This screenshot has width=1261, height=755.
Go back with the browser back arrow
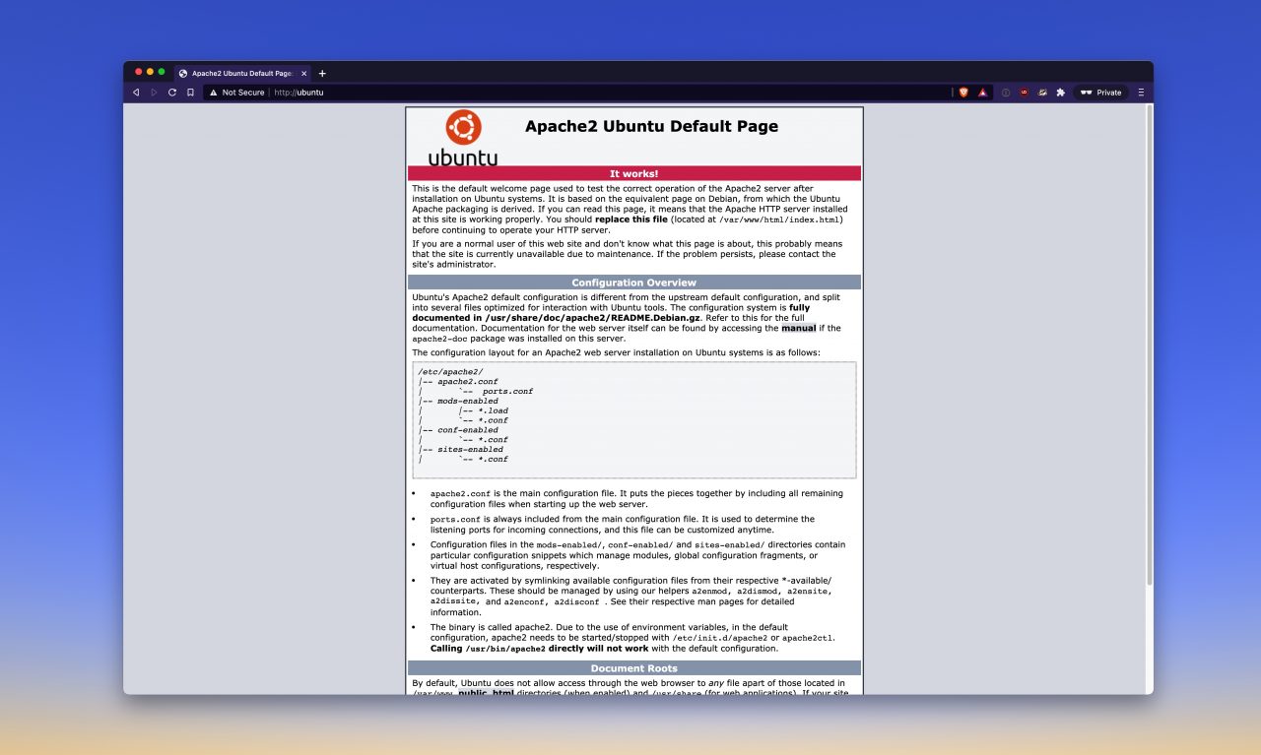(136, 93)
